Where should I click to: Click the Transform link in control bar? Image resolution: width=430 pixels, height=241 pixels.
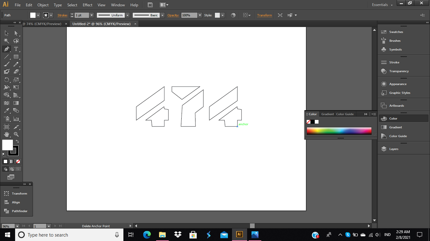point(264,15)
